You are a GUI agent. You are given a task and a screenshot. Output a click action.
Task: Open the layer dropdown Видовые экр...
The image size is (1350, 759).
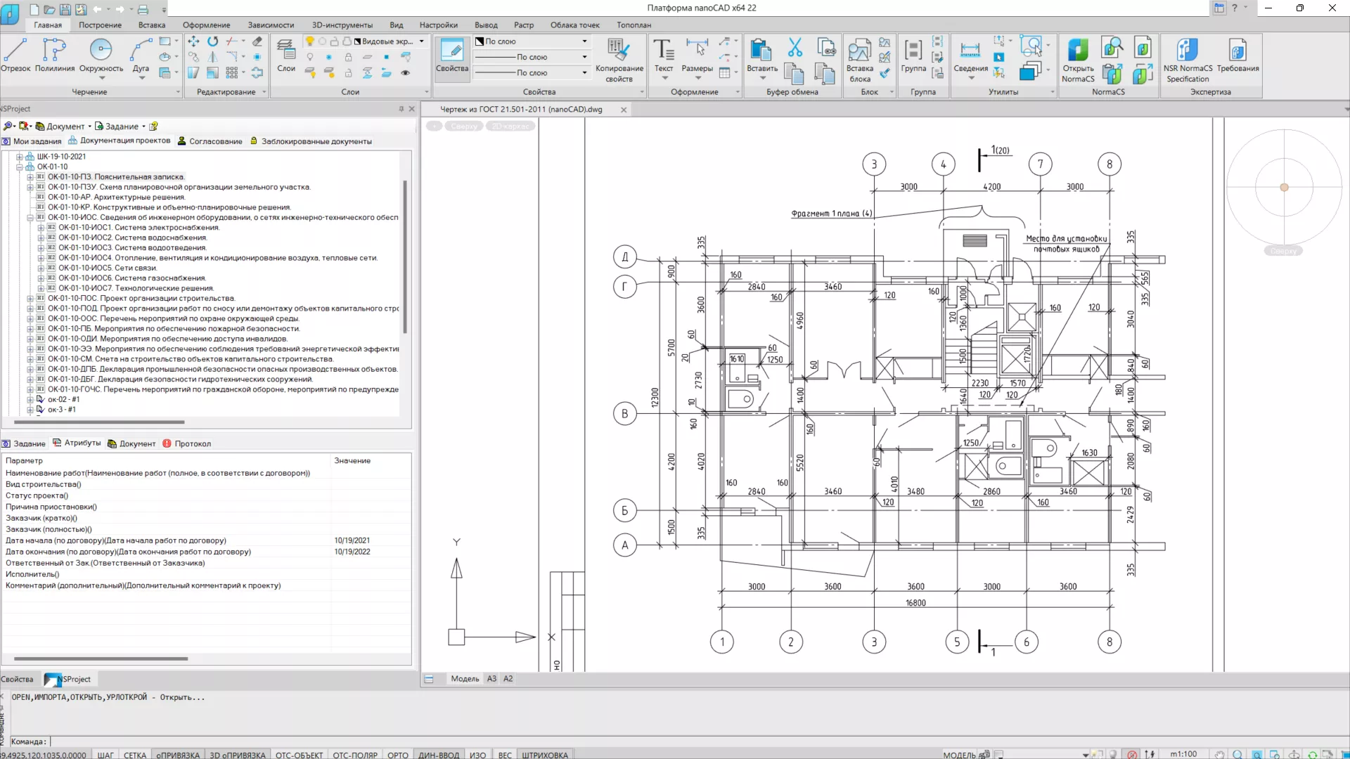(421, 41)
